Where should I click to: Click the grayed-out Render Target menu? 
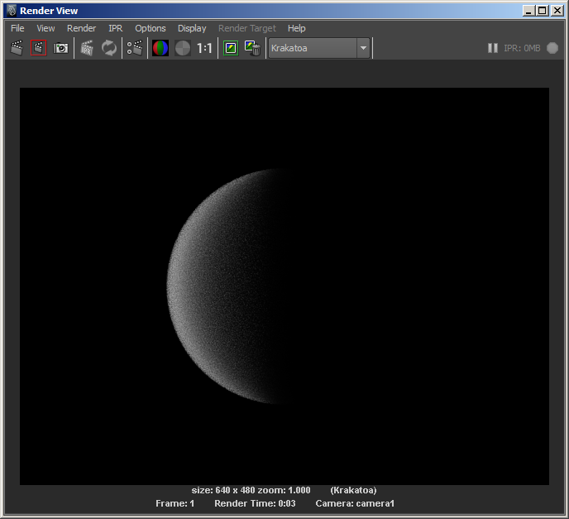point(247,28)
